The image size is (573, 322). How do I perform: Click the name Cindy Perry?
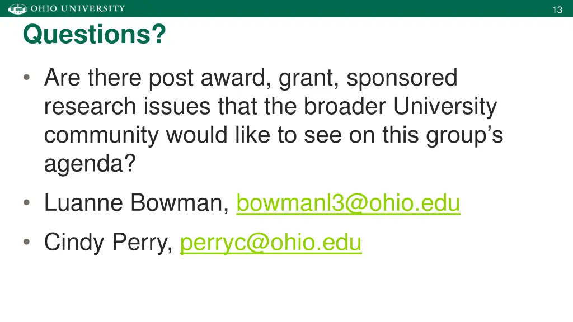click(x=108, y=243)
